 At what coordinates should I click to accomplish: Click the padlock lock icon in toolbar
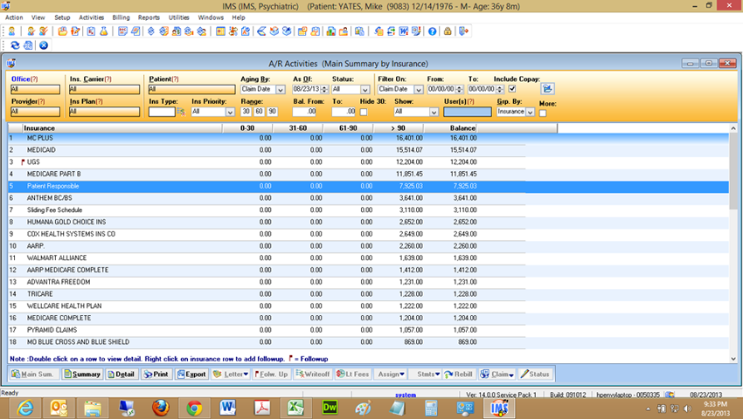tap(448, 31)
